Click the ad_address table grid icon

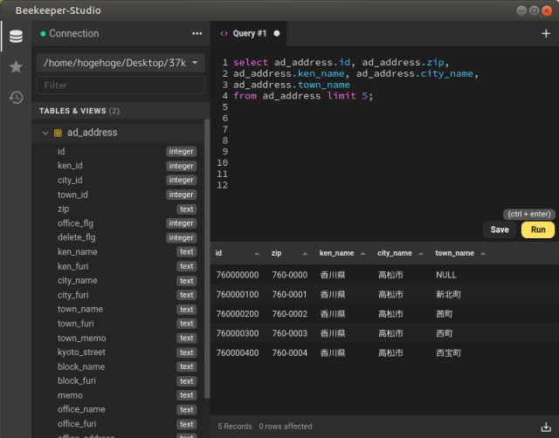[58, 133]
